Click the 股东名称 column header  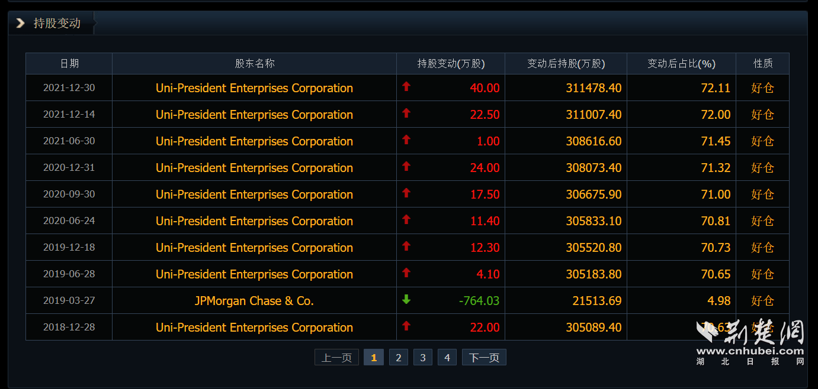[x=255, y=64]
